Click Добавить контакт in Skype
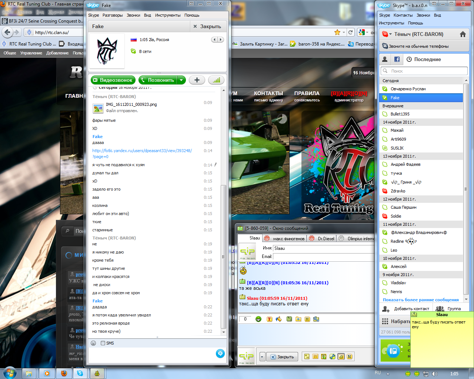 pos(406,309)
